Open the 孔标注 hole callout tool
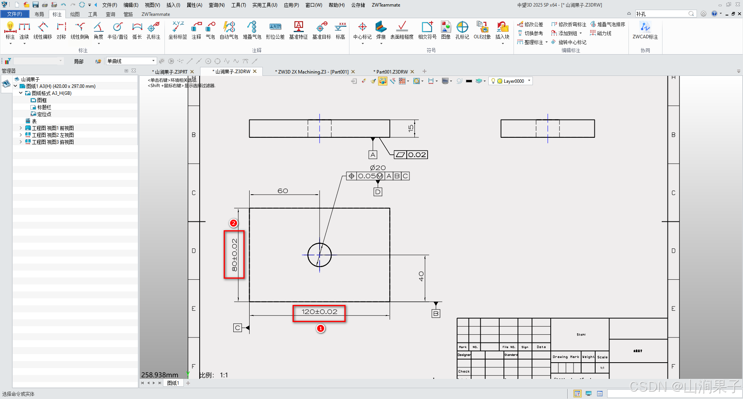 tap(153, 31)
